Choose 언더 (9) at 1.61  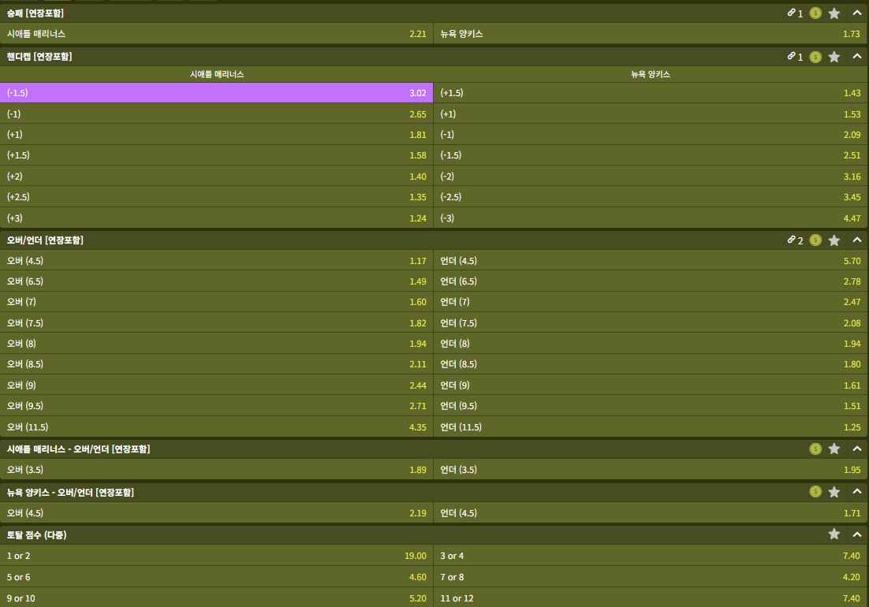[x=651, y=385]
